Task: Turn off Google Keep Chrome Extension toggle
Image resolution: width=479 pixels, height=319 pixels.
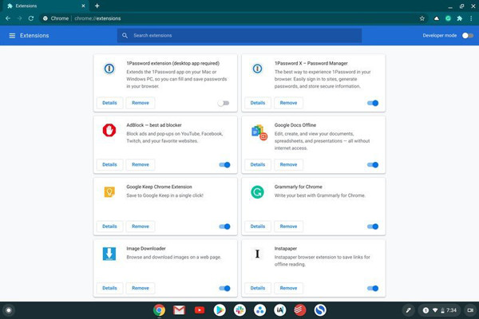Action: pos(224,226)
